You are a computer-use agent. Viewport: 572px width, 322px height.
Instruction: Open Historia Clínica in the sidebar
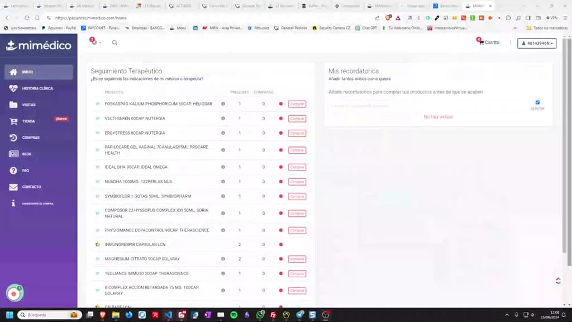pos(39,88)
